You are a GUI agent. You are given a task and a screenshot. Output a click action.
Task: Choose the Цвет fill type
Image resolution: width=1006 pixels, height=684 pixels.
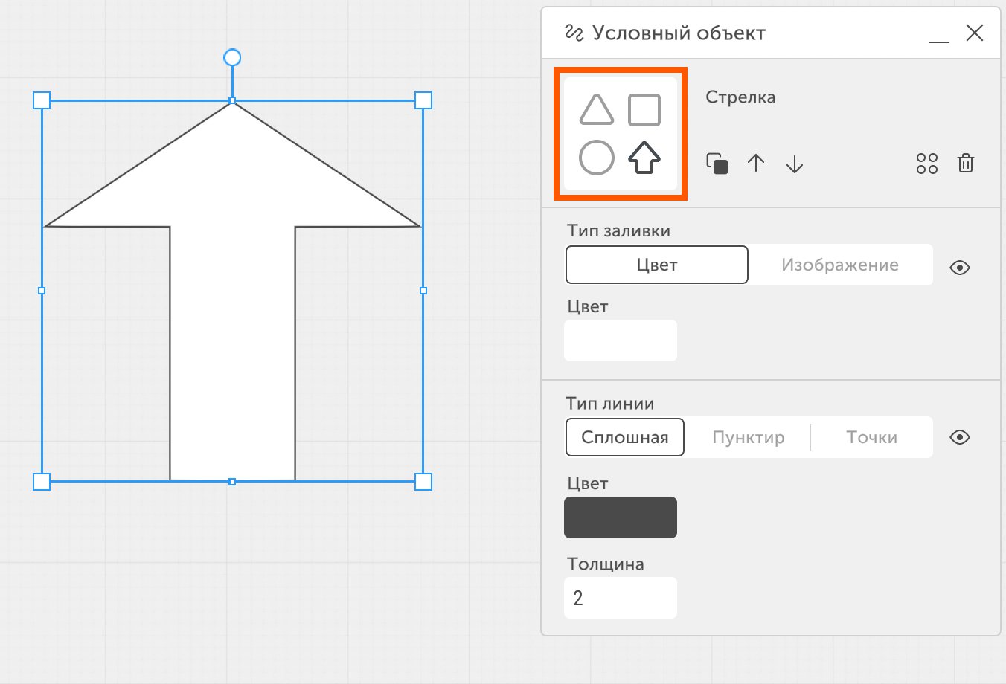click(x=657, y=265)
